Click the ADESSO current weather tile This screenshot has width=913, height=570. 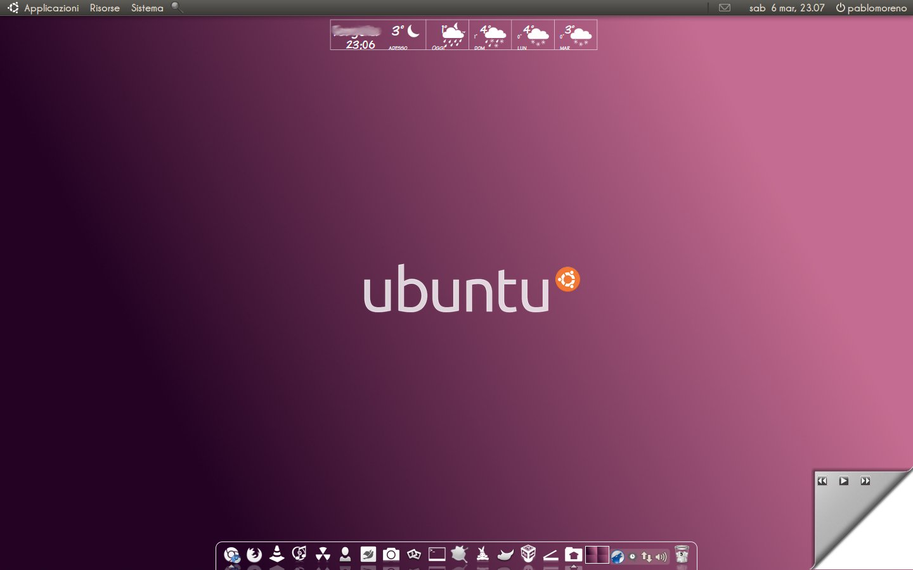coord(405,35)
